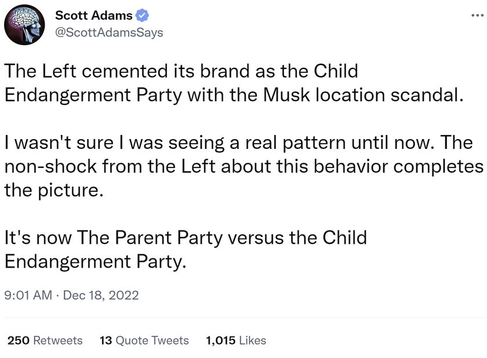Select the paragraph starting "I wasn't sure"

pos(244,166)
